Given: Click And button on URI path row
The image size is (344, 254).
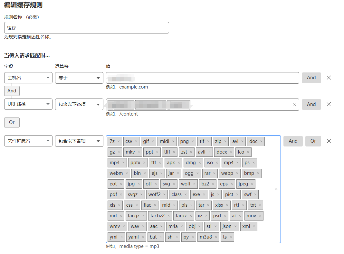Looking at the screenshot, I should pos(311,104).
